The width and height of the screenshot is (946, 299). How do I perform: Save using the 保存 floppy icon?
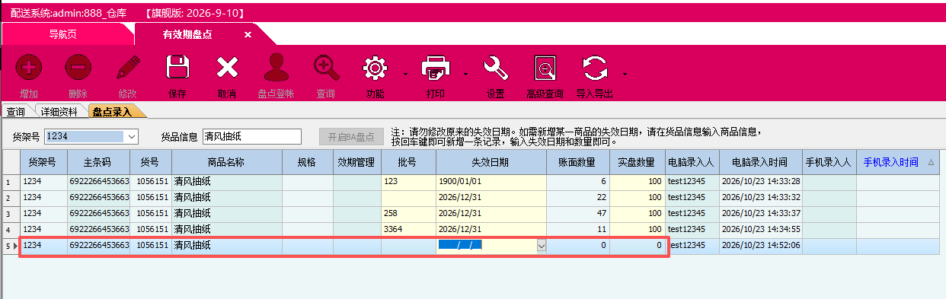point(177,68)
